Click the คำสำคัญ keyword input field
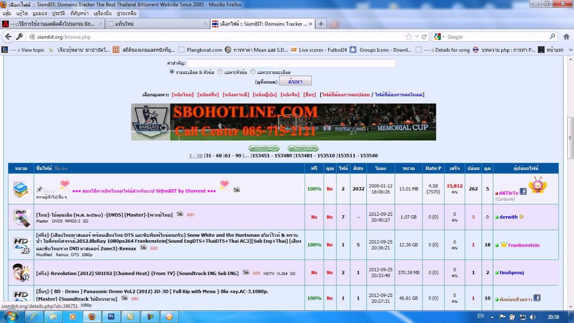This screenshot has height=323, width=574. (x=291, y=63)
